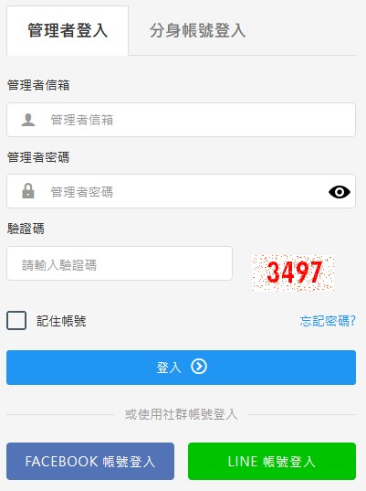
Task: Click the 記住帳號 label text
Action: click(x=61, y=321)
